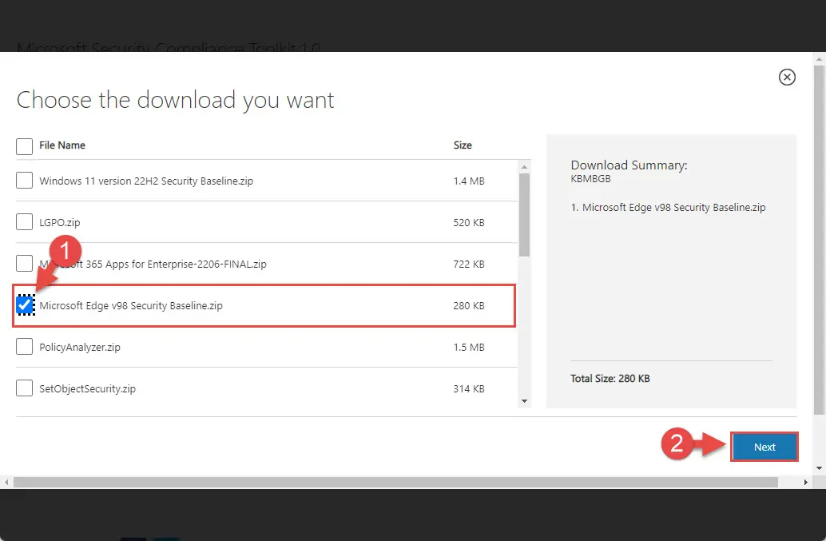Click the file list scroll-down arrow

pos(524,401)
